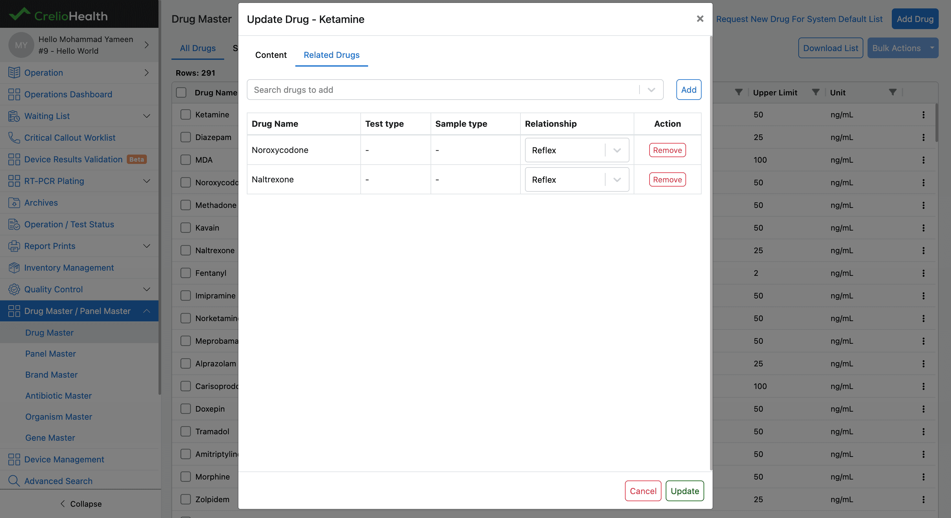Open Panel Master submenu item
Screen dimensions: 951x518
[x=50, y=353]
